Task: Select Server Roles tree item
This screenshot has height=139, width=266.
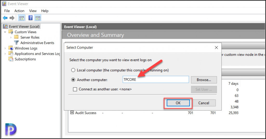Action: tap(30, 37)
